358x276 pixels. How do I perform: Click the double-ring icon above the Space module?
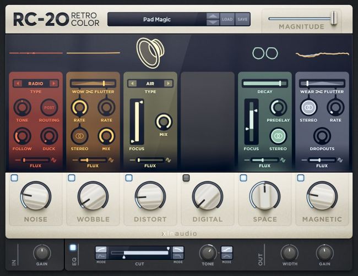tap(265, 53)
